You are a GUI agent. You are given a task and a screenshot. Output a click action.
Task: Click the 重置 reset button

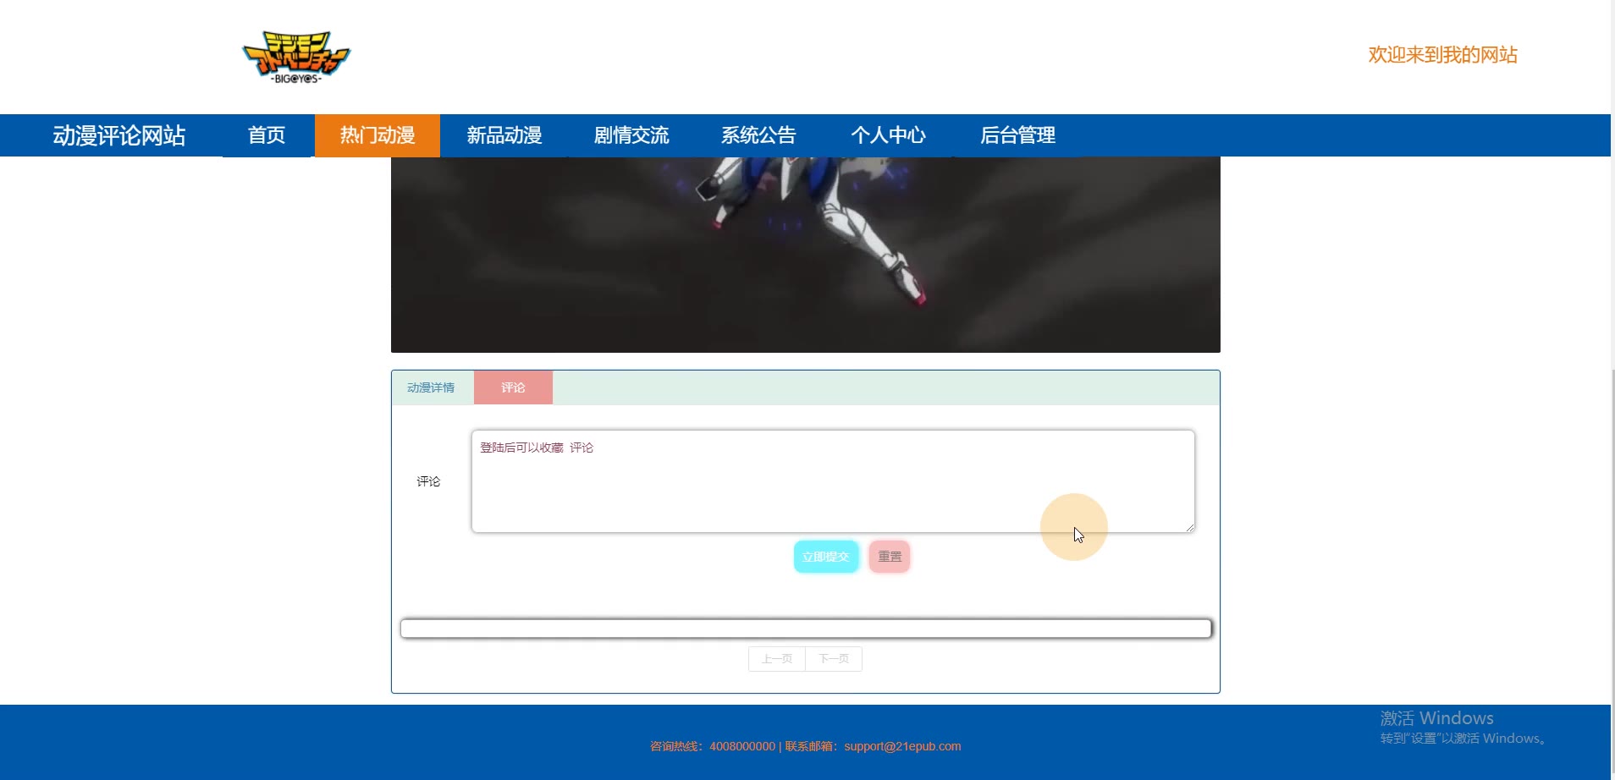pyautogui.click(x=890, y=557)
